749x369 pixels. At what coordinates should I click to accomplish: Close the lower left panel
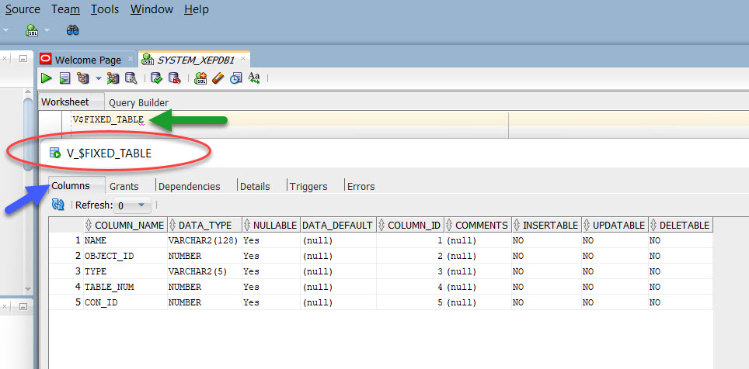(x=5, y=307)
